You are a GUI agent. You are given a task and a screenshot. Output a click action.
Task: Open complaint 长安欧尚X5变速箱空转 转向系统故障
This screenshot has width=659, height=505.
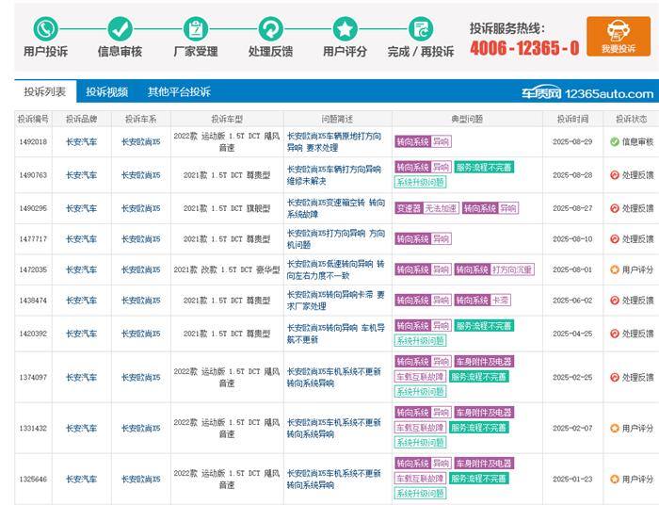(x=335, y=208)
